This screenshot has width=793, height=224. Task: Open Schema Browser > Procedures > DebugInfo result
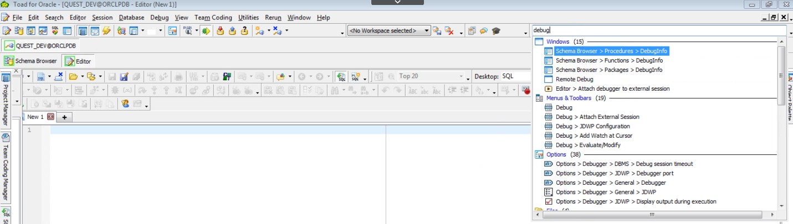point(612,51)
